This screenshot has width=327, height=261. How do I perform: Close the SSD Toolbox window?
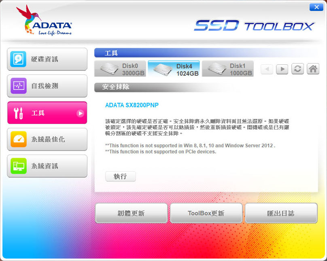(x=316, y=7)
